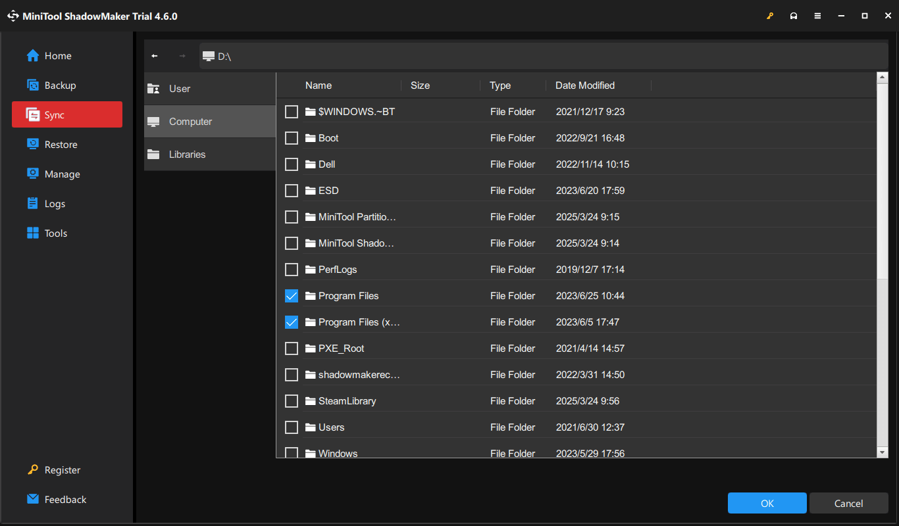Image resolution: width=899 pixels, height=526 pixels.
Task: Click the drive icon beside D:\ path
Action: coord(209,57)
